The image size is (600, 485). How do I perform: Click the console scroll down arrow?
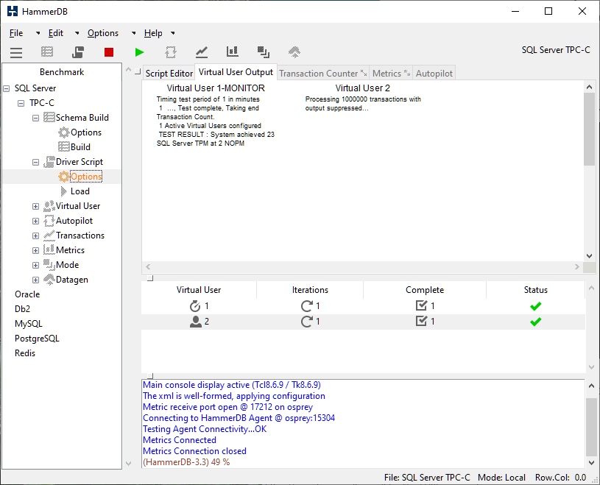(591, 463)
